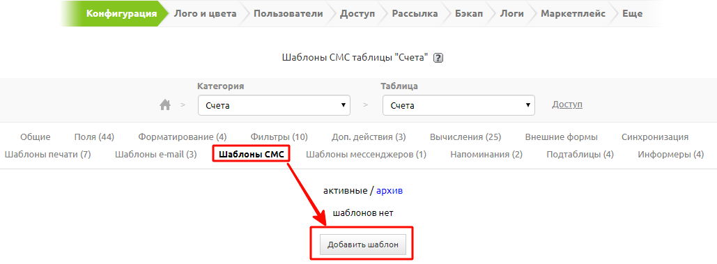This screenshot has width=717, height=264.
Task: Go to Лого и цвета section
Action: coord(205,14)
